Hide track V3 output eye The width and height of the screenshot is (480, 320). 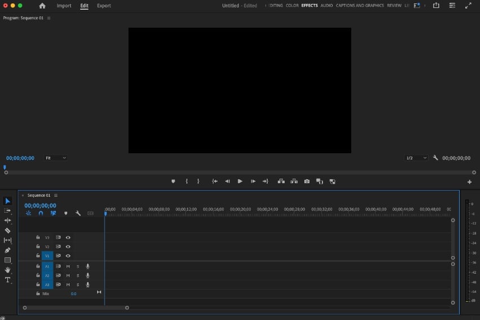click(68, 237)
